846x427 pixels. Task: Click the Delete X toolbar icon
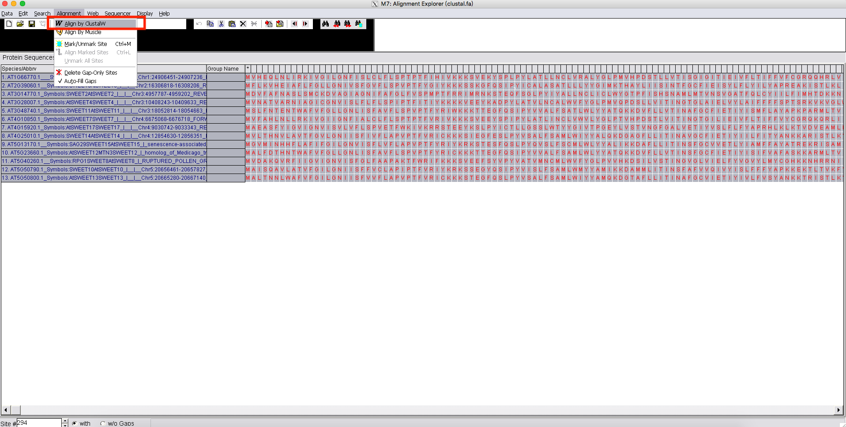tap(243, 24)
